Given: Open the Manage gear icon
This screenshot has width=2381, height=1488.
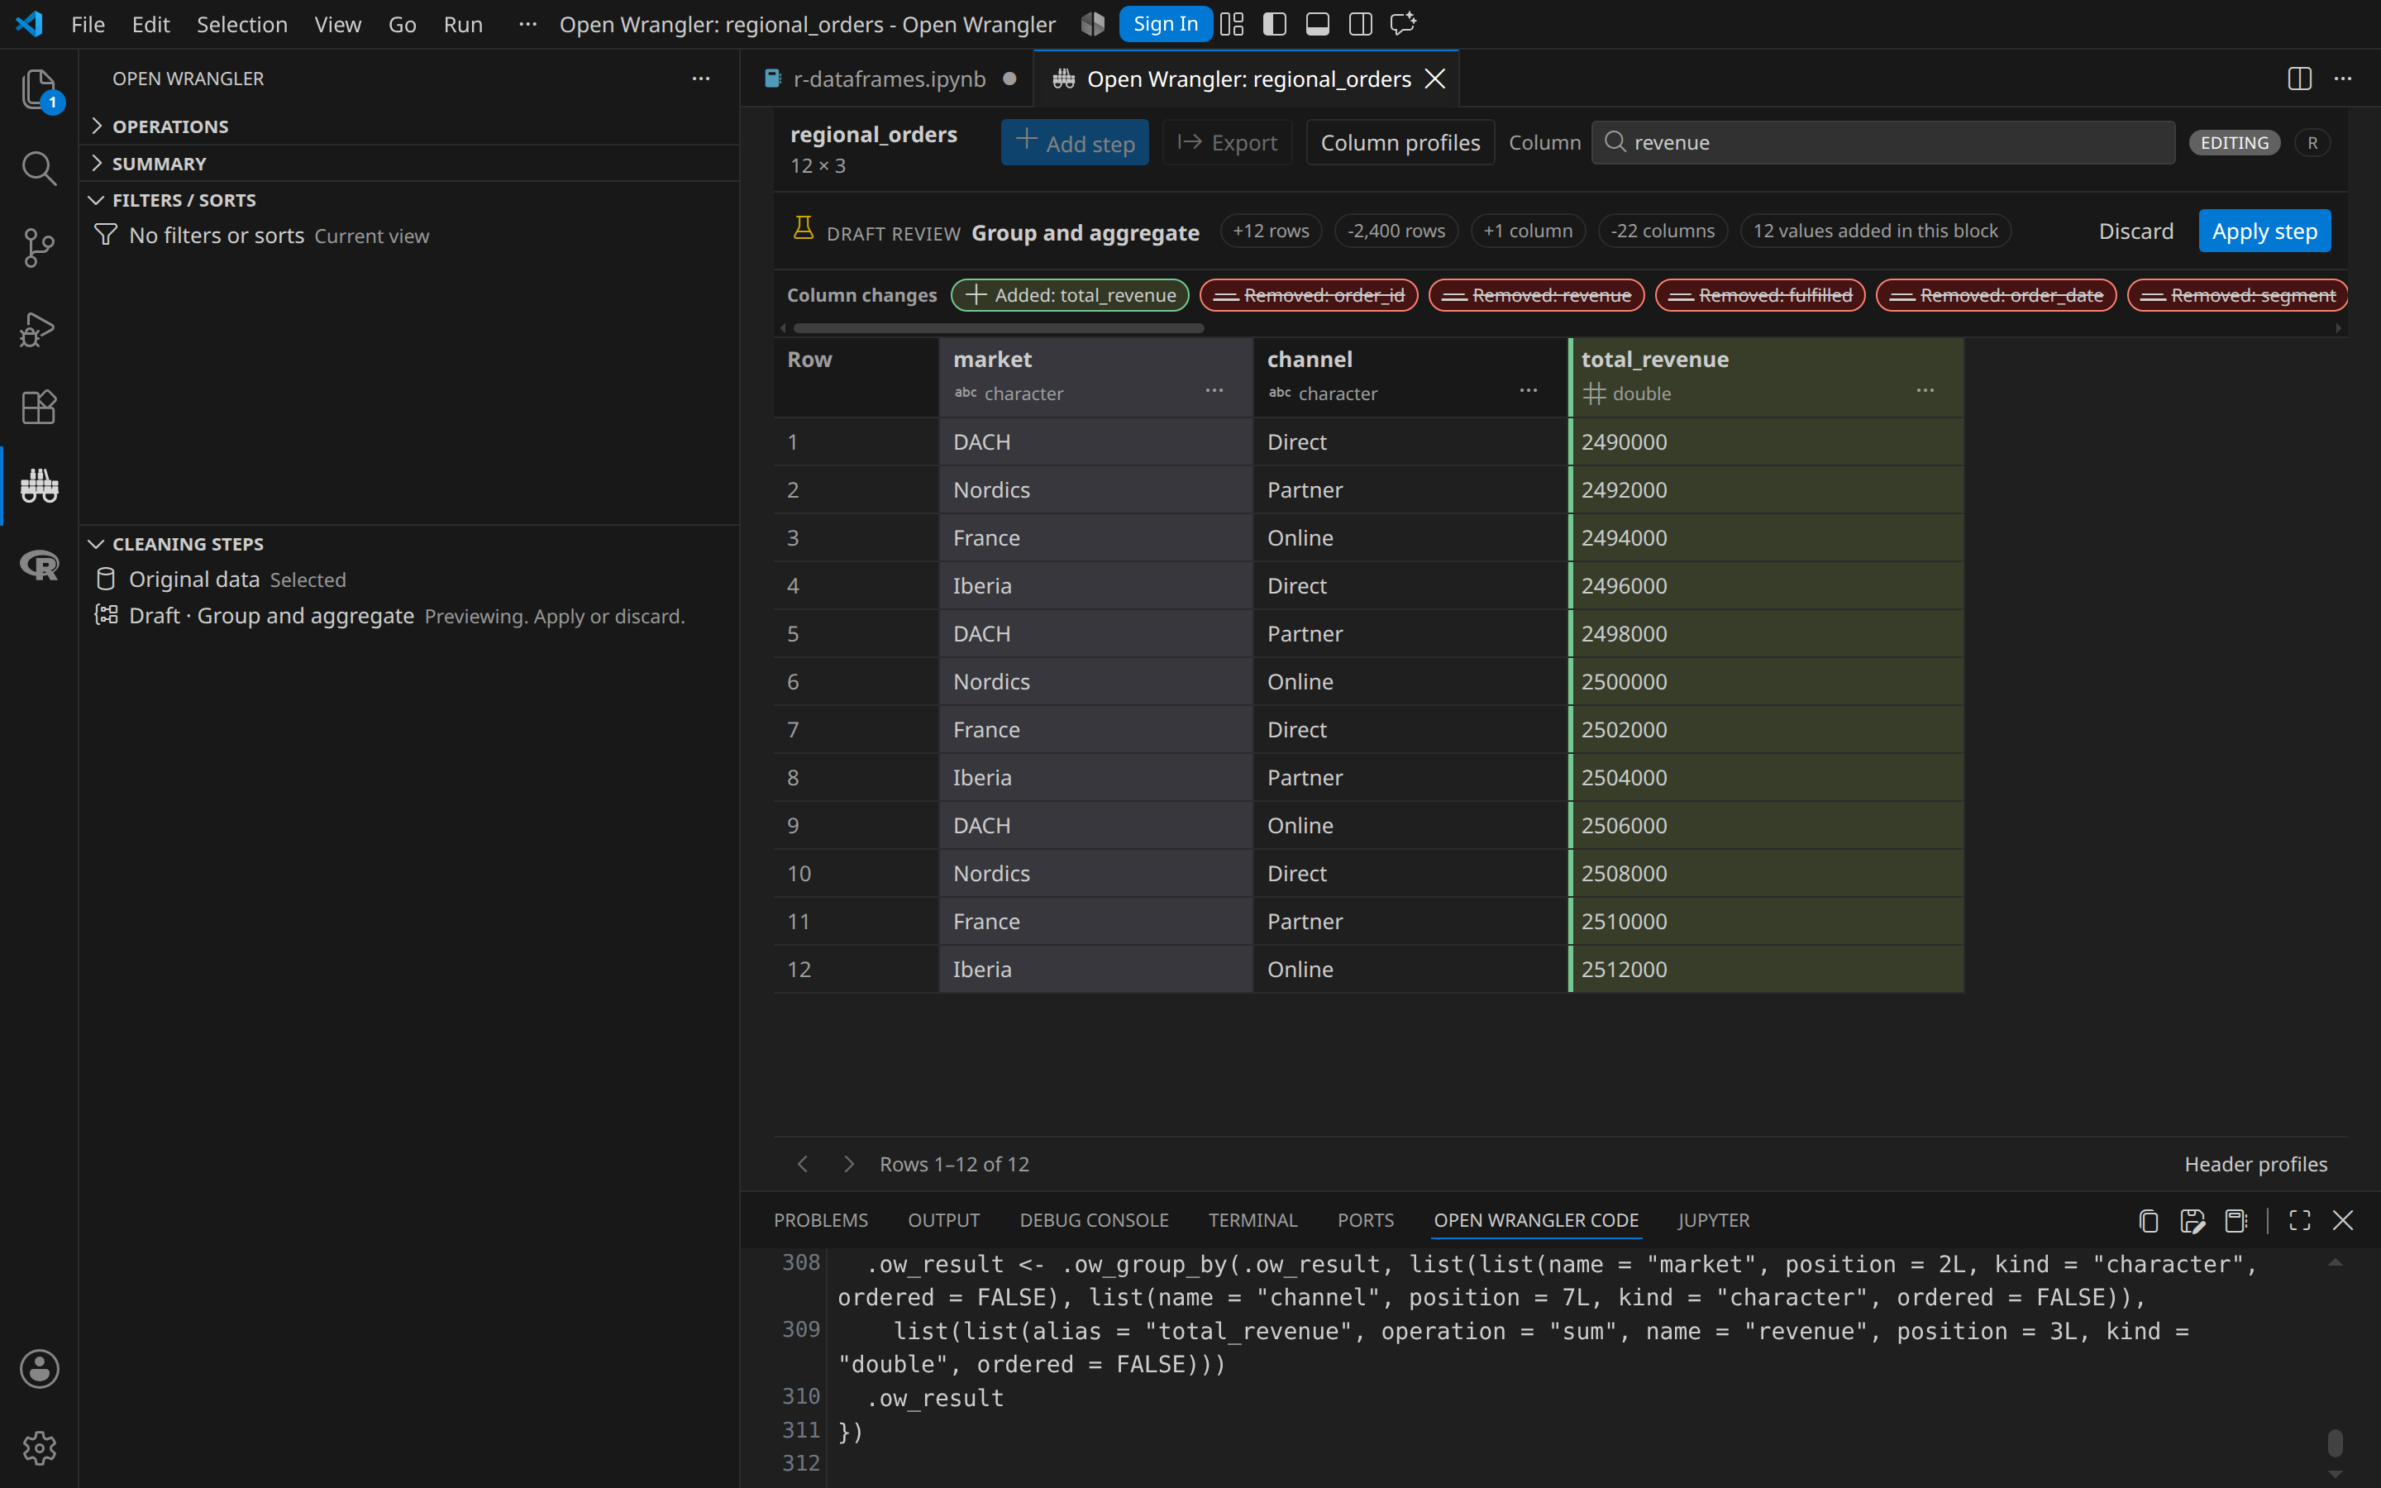Looking at the screenshot, I should point(38,1447).
